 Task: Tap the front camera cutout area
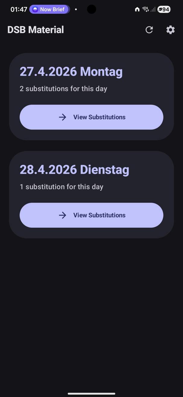pos(91,9)
